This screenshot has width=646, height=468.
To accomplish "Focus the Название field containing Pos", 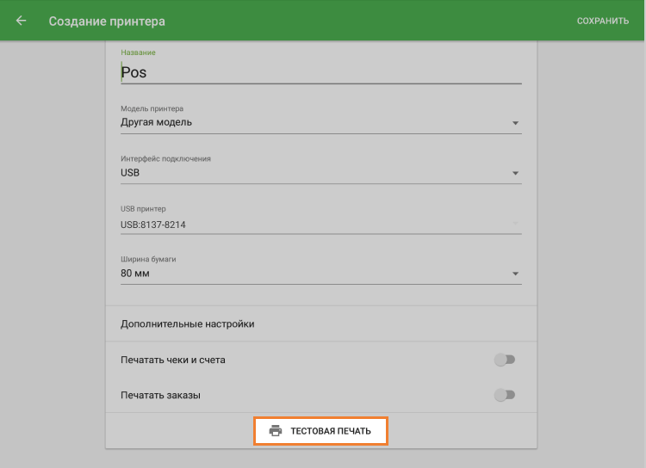I will (319, 72).
